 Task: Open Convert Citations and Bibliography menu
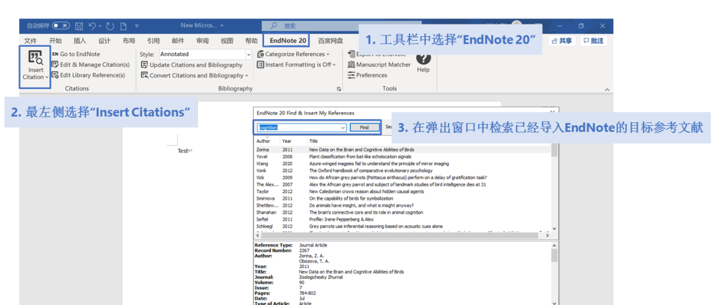pos(195,75)
